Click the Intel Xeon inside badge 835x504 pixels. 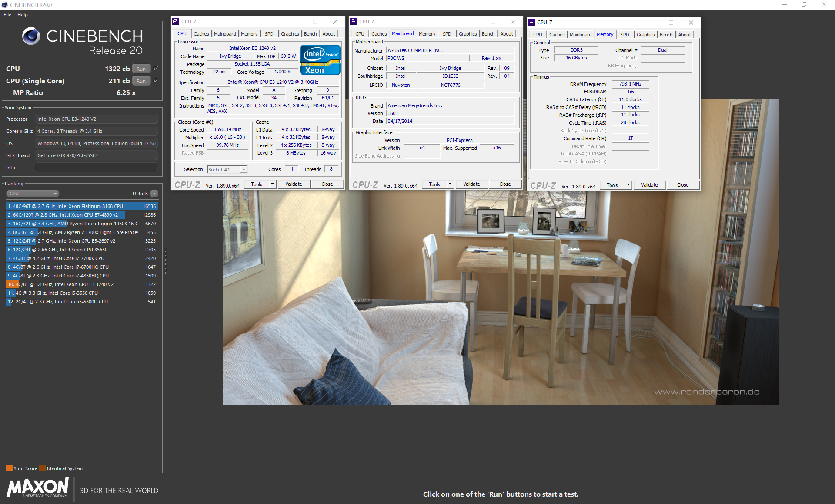tap(320, 60)
